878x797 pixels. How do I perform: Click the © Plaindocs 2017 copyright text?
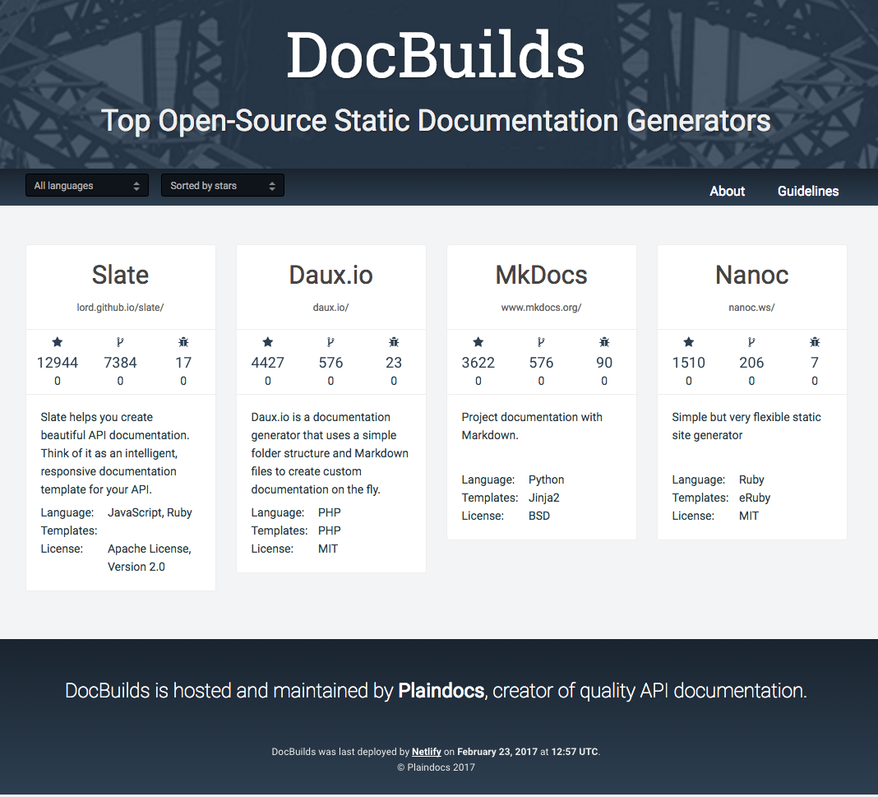click(x=436, y=767)
